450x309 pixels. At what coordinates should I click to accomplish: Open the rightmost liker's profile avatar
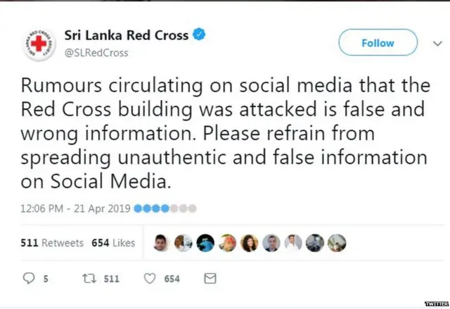tap(337, 243)
